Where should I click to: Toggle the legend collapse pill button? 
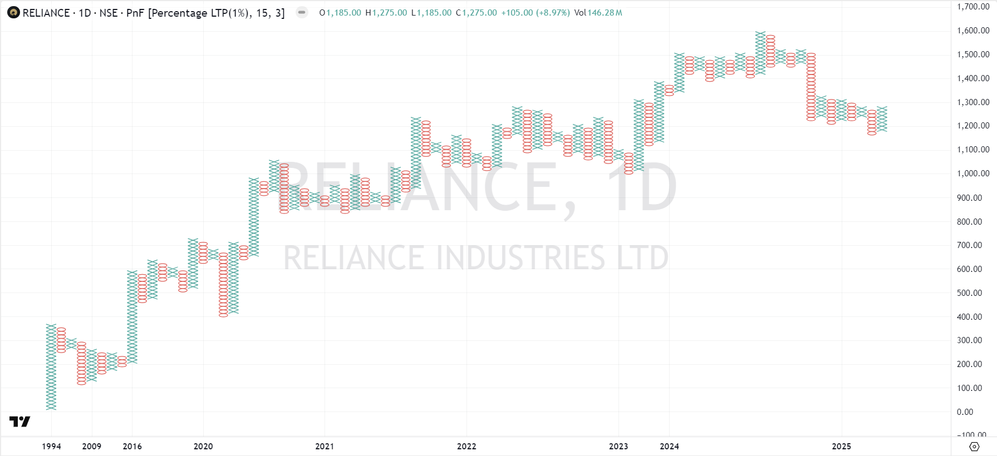(302, 12)
